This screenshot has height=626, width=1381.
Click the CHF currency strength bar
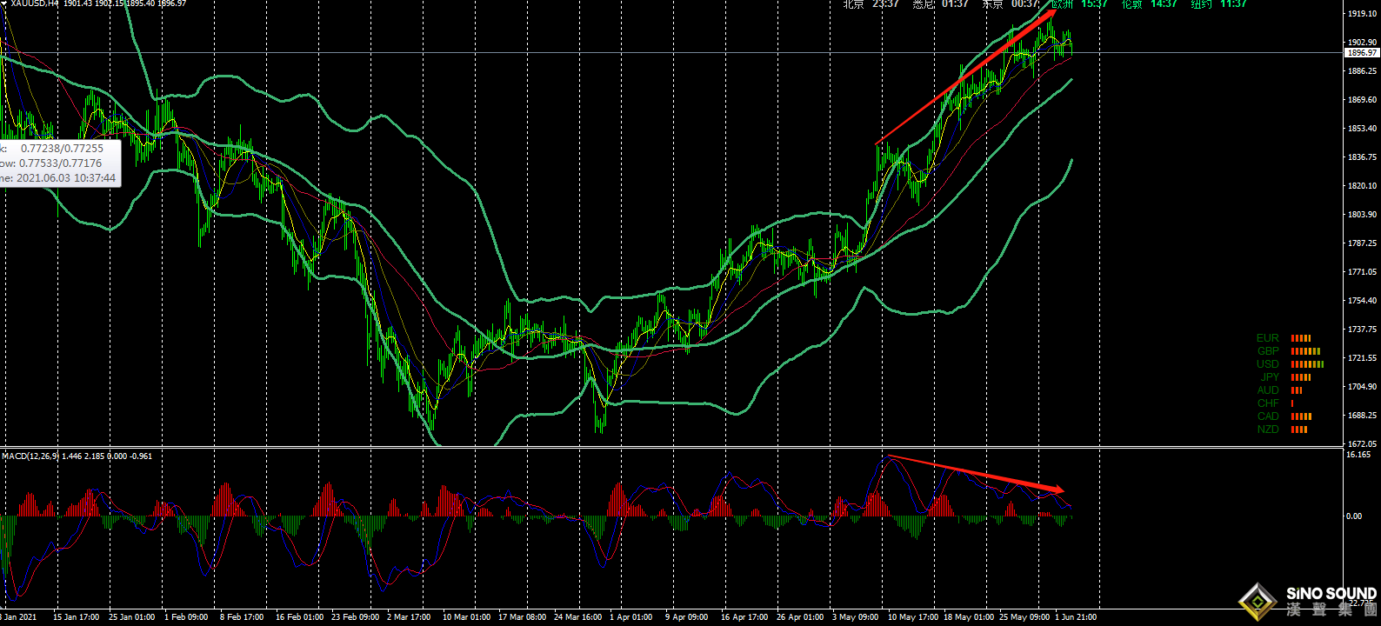click(x=1292, y=403)
